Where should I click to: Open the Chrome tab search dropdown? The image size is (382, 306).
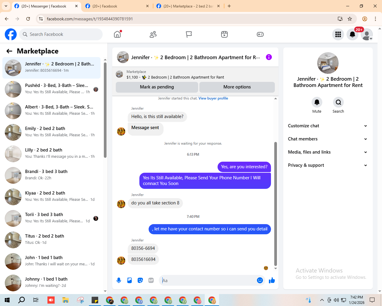pos(6,6)
